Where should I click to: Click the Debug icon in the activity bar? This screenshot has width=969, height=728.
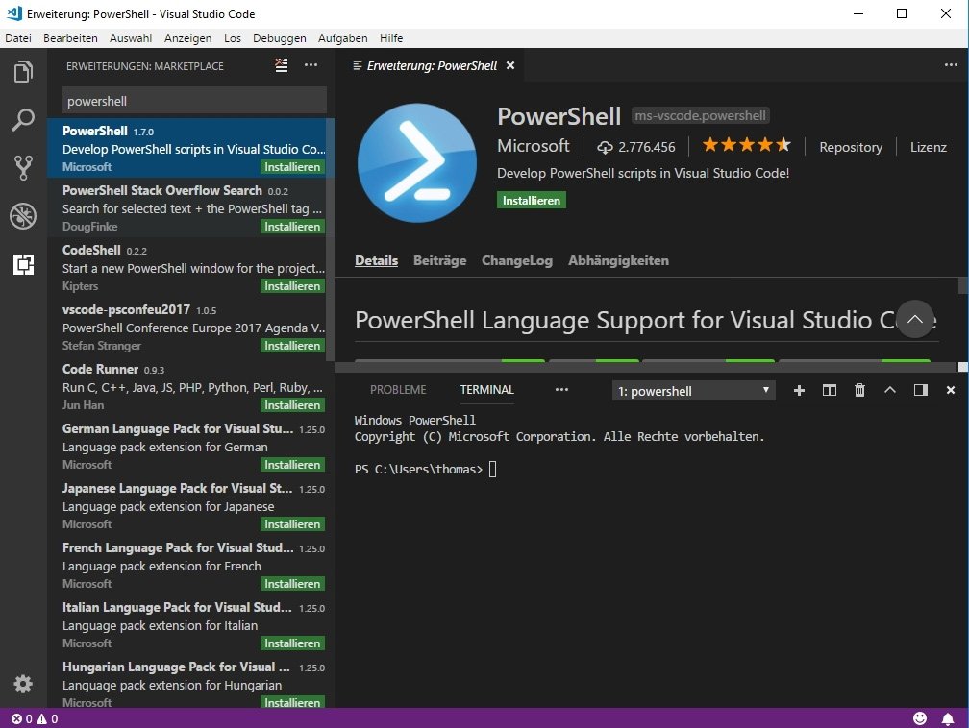(x=22, y=216)
